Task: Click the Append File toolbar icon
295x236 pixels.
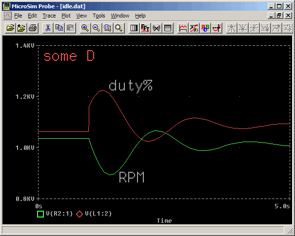Action: [x=21, y=28]
